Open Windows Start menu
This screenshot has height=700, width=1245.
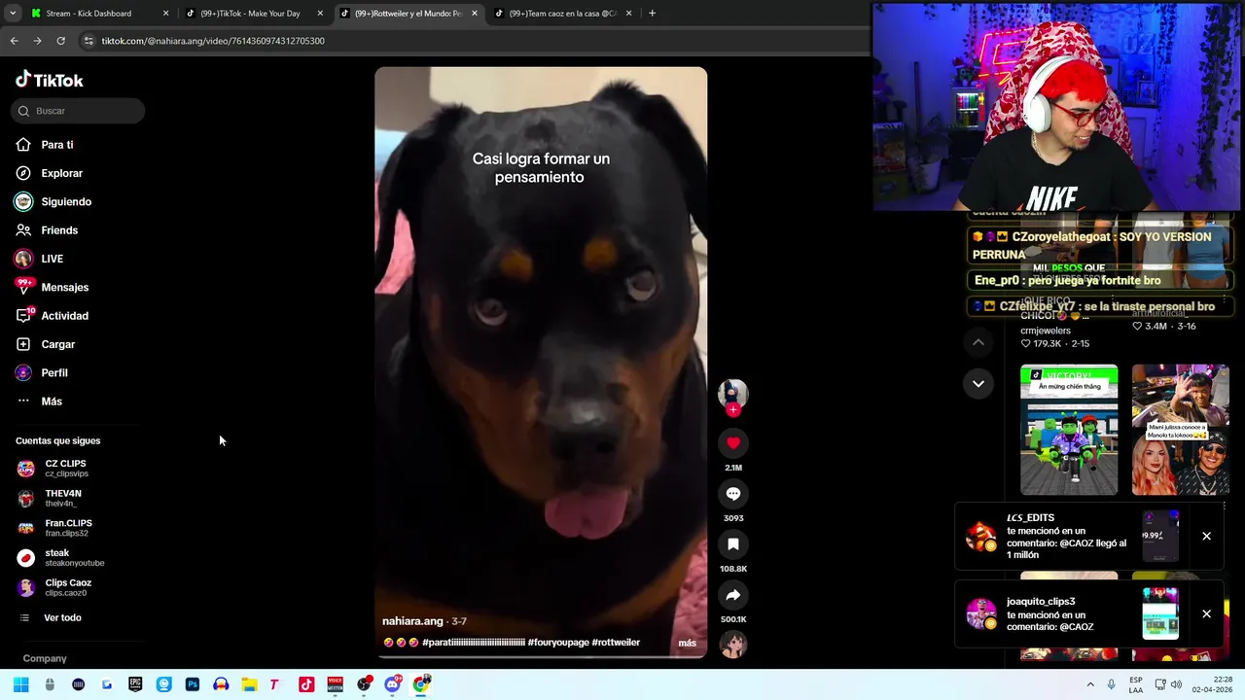click(21, 684)
